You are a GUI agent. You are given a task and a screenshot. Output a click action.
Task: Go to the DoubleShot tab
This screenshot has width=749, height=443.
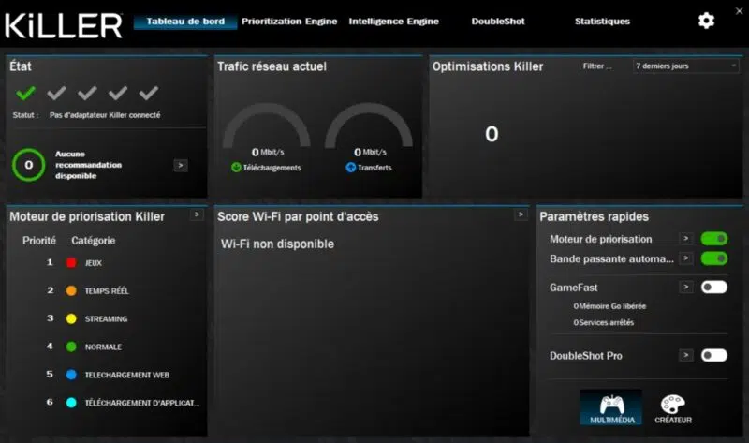pos(498,22)
